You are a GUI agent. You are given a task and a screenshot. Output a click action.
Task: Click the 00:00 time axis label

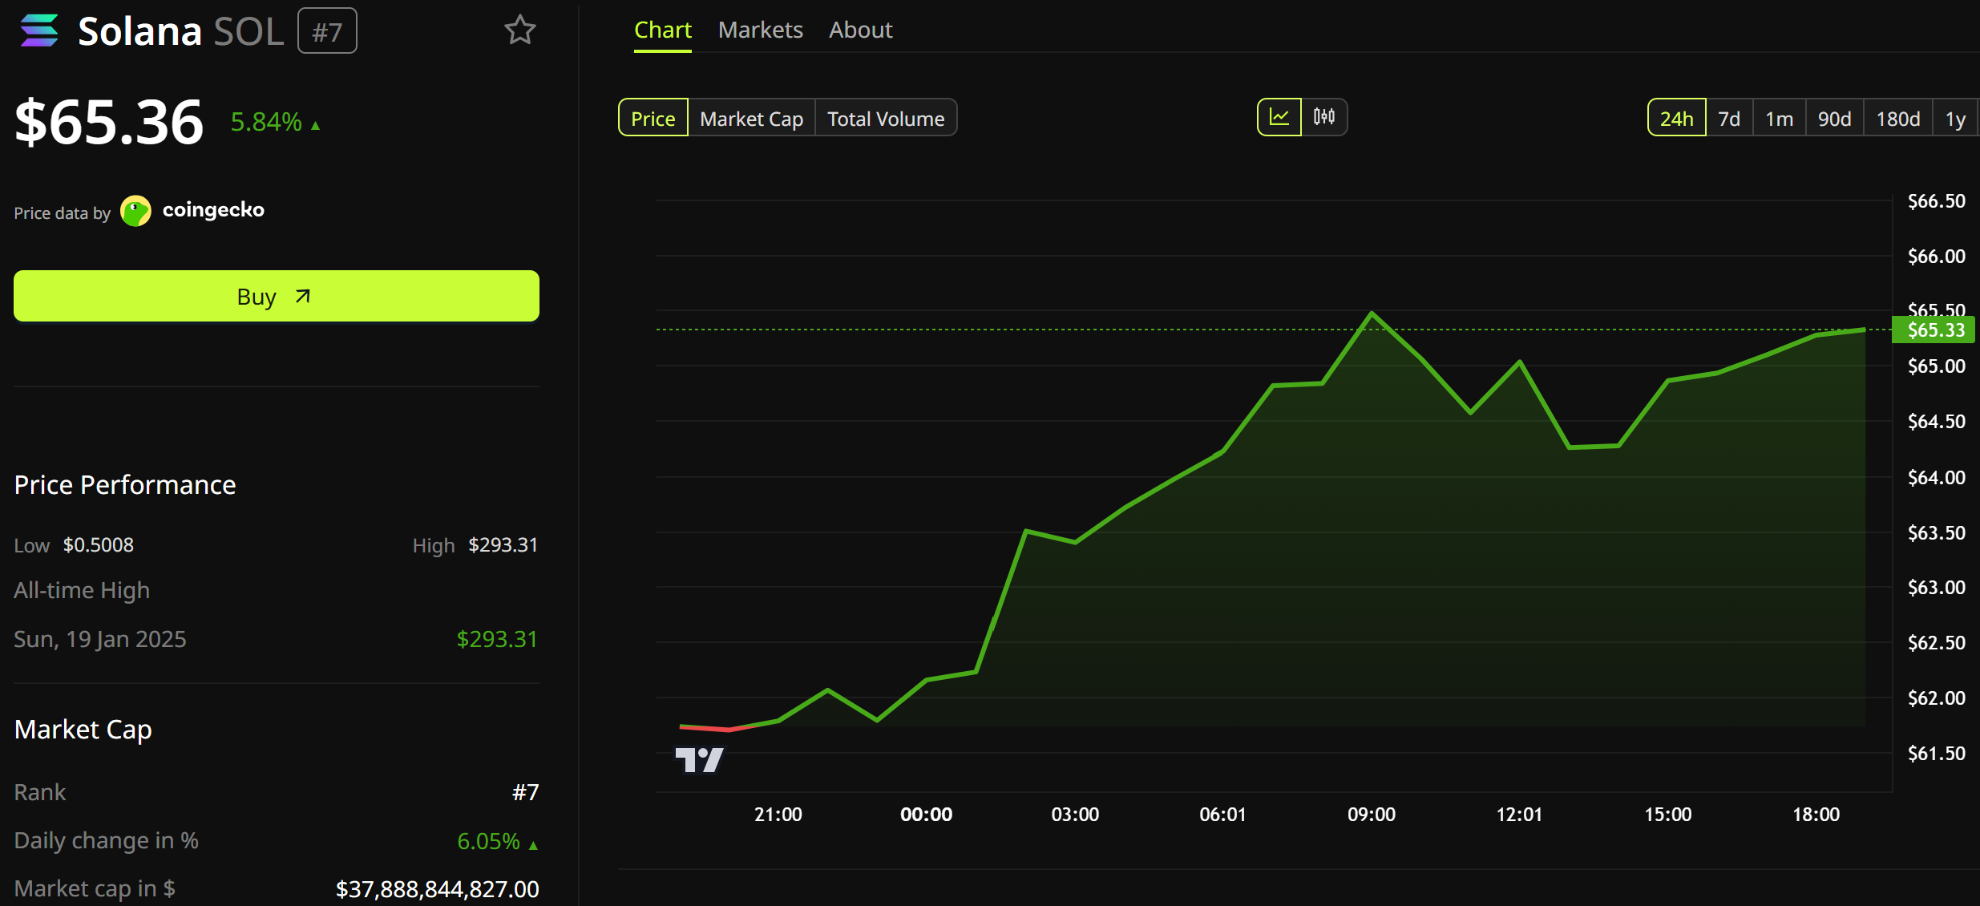pyautogui.click(x=927, y=815)
